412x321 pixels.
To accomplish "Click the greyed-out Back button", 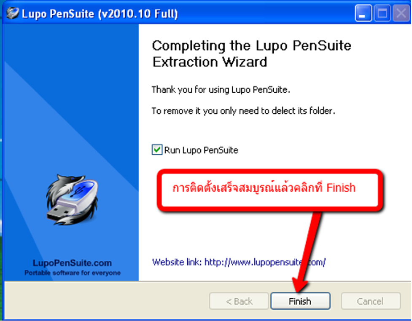I will coord(239,301).
